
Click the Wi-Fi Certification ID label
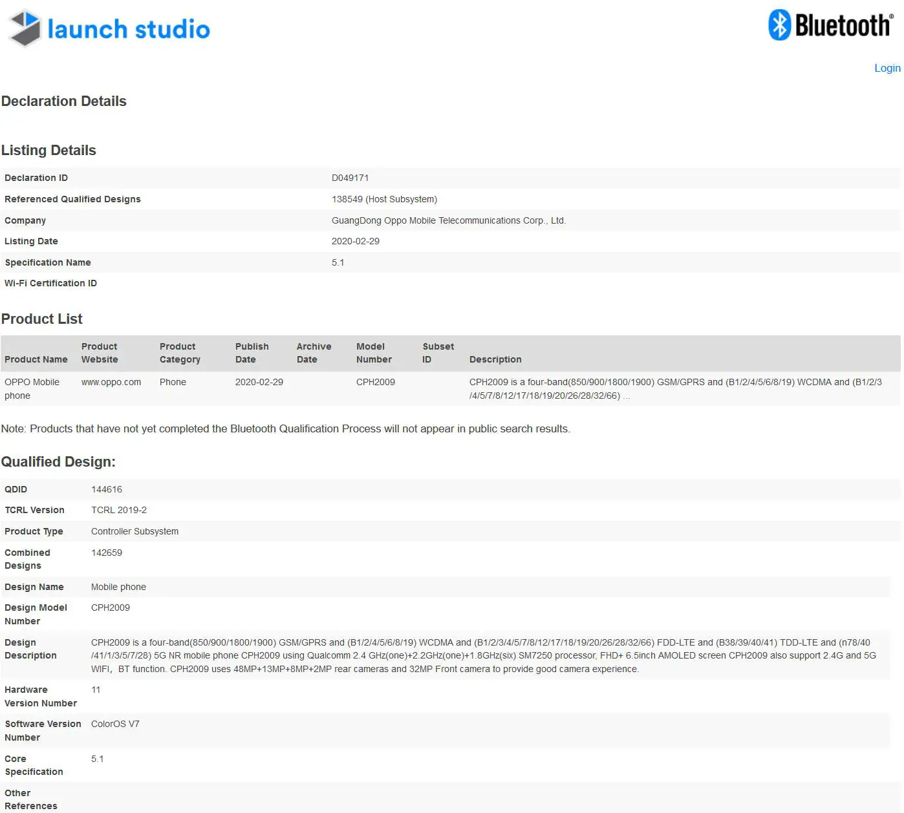coord(50,283)
